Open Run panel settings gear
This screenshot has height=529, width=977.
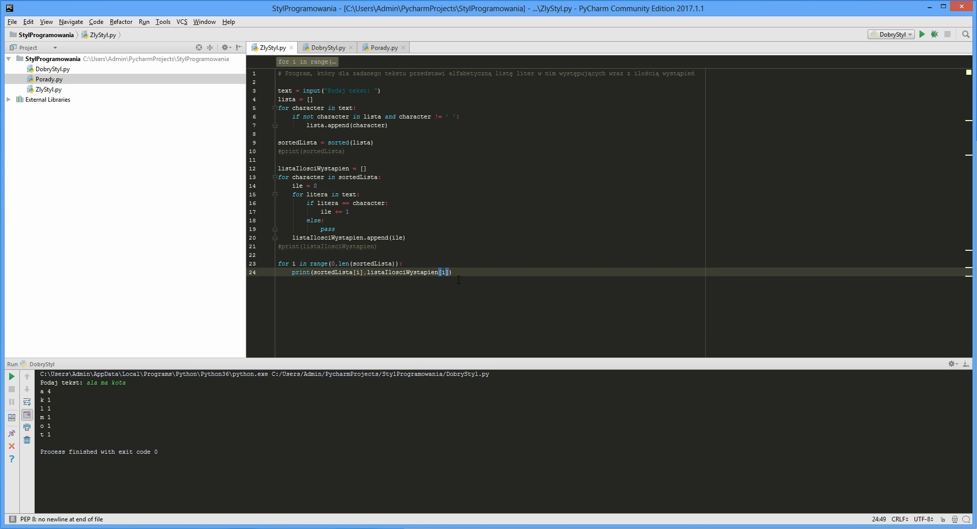(x=953, y=364)
